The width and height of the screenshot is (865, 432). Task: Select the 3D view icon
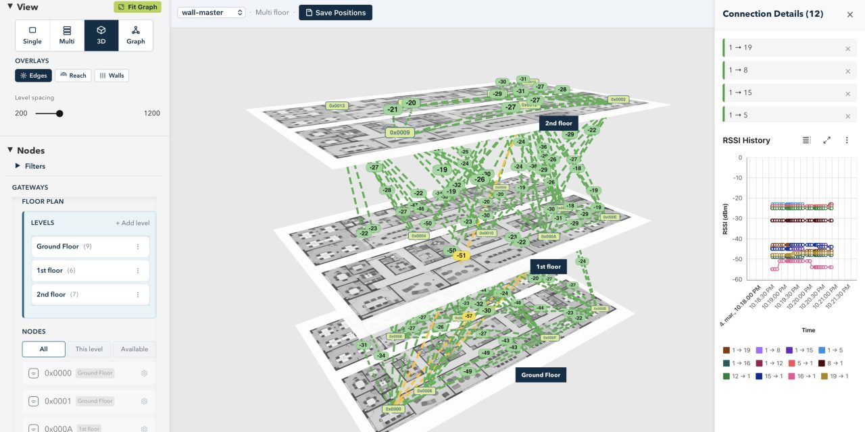101,34
